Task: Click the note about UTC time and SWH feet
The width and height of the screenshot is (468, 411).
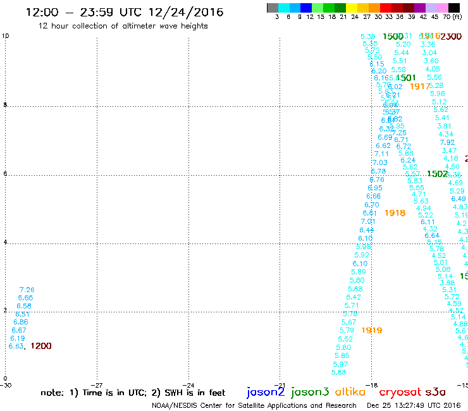Action: (x=133, y=393)
